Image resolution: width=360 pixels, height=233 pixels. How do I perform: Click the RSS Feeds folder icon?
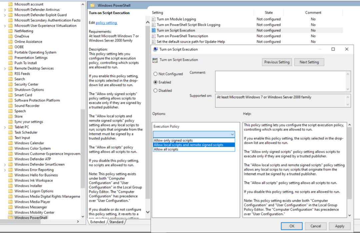pyautogui.click(x=10, y=74)
